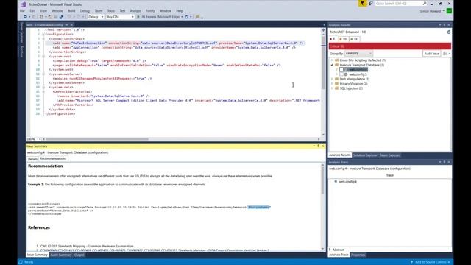Open the Analysis Results panel options dropdown arrow
Viewport: 471px width, 265px height.
(x=440, y=25)
